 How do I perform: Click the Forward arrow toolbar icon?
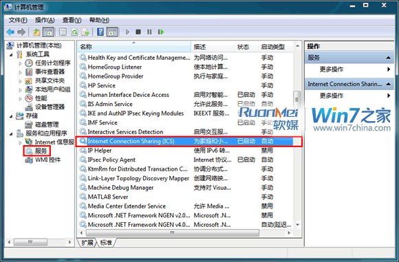click(21, 32)
